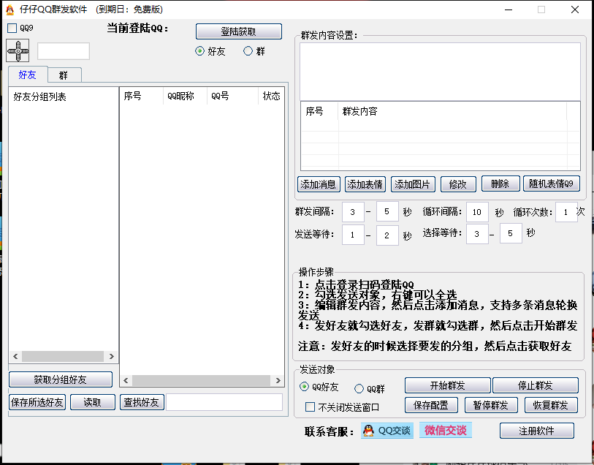
Task: Select the 群 radio button under login
Action: [x=248, y=50]
